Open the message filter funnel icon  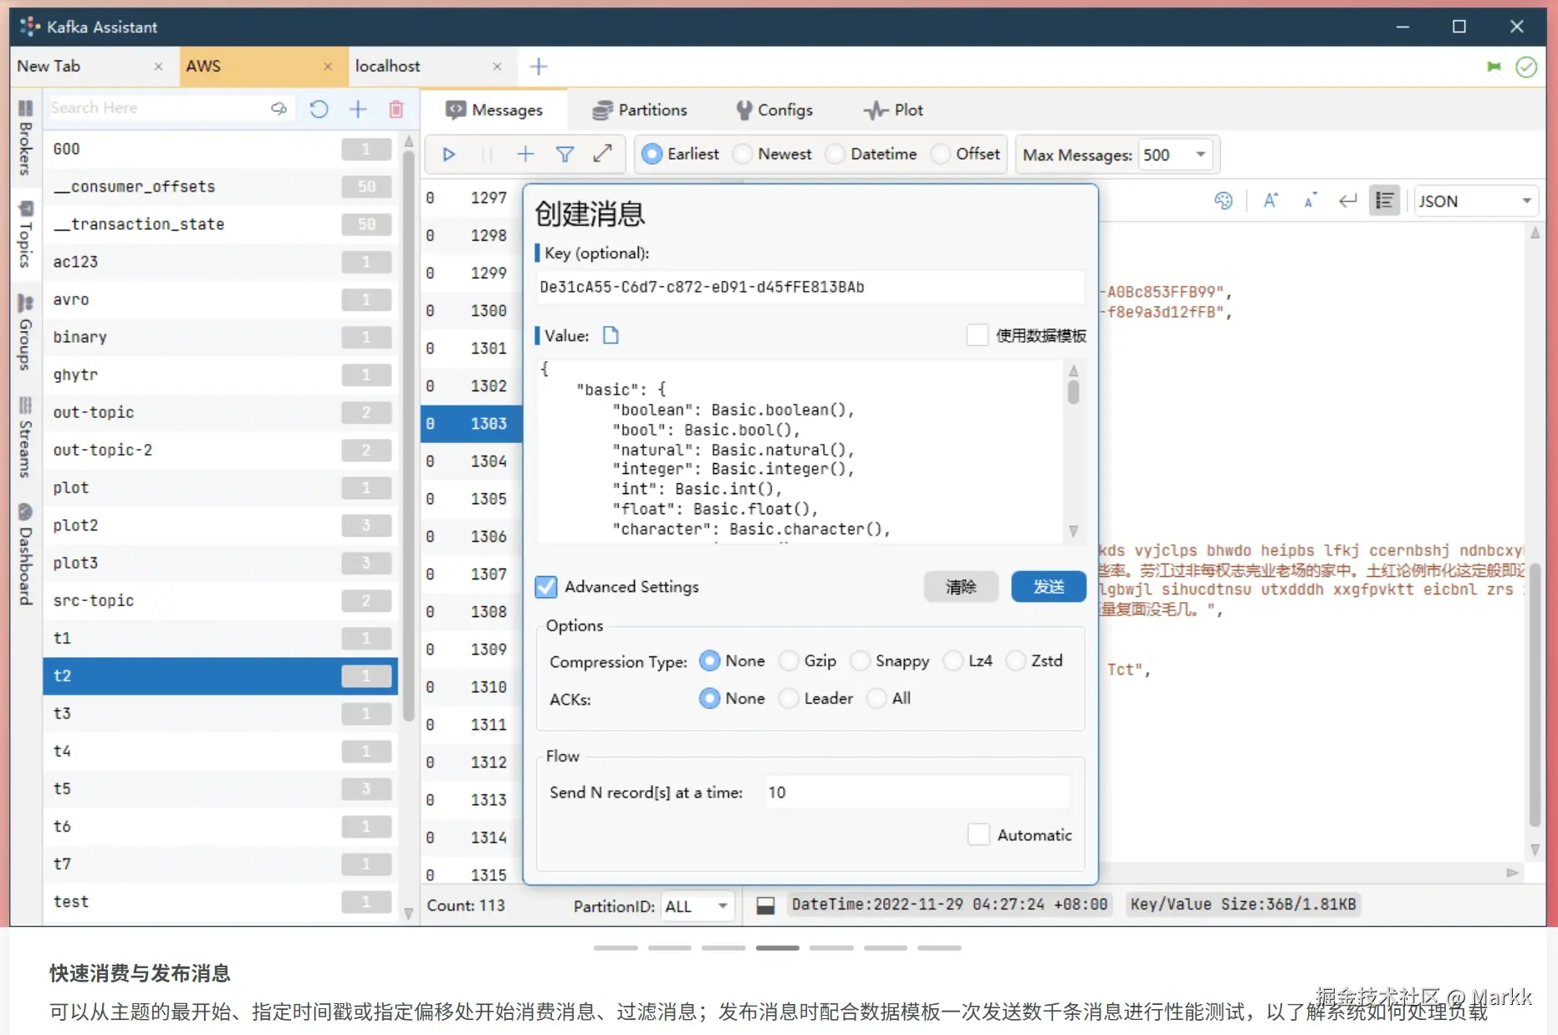(564, 154)
